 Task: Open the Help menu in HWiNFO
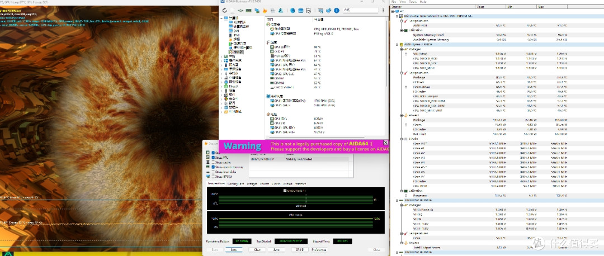423,2
